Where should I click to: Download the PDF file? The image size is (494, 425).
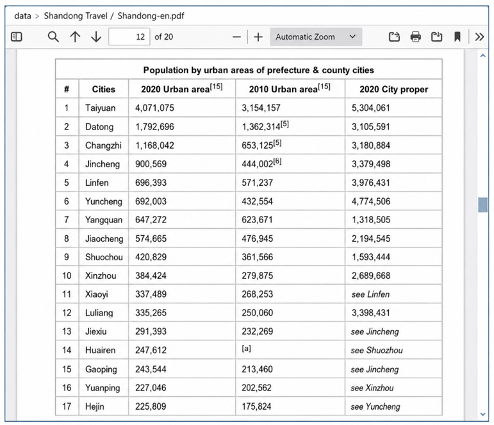pyautogui.click(x=437, y=37)
